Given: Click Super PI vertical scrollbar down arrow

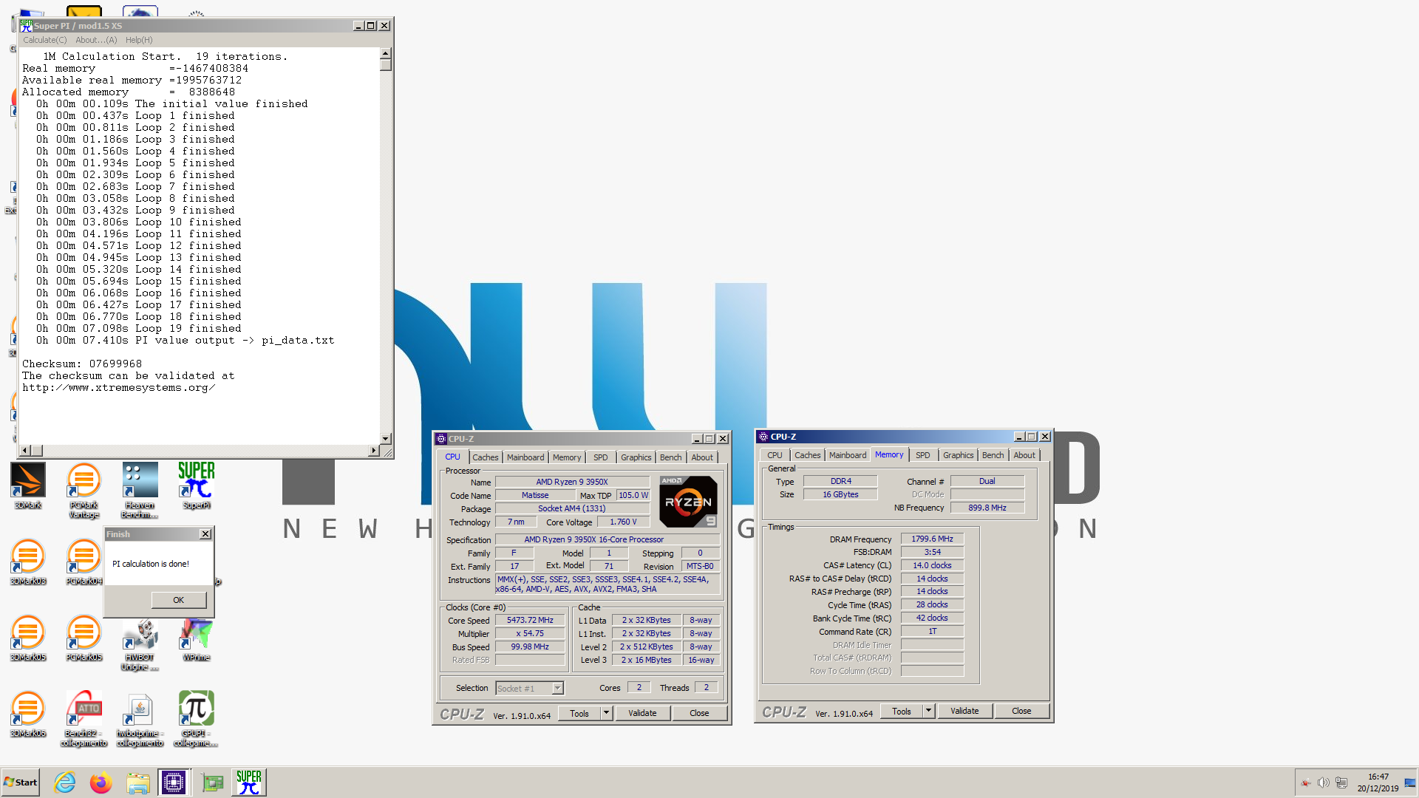Looking at the screenshot, I should (x=385, y=438).
